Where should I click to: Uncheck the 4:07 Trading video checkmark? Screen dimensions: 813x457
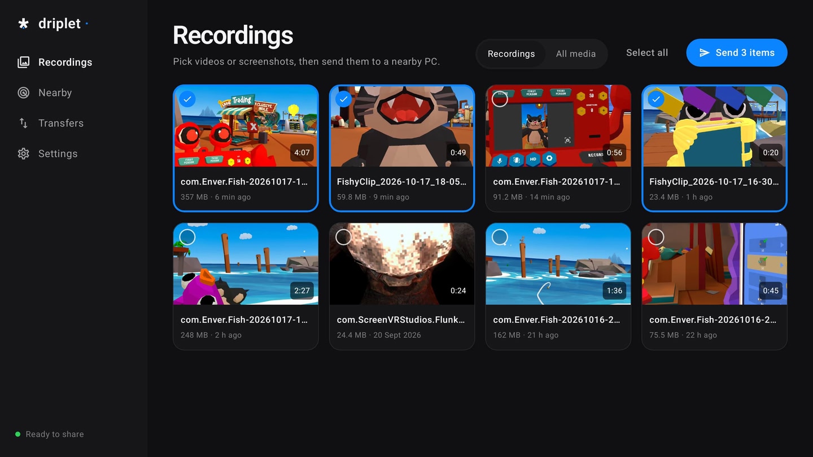187,99
